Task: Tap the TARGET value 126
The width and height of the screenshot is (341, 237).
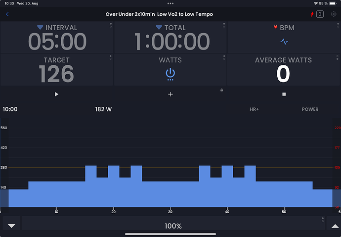Action: pyautogui.click(x=56, y=74)
